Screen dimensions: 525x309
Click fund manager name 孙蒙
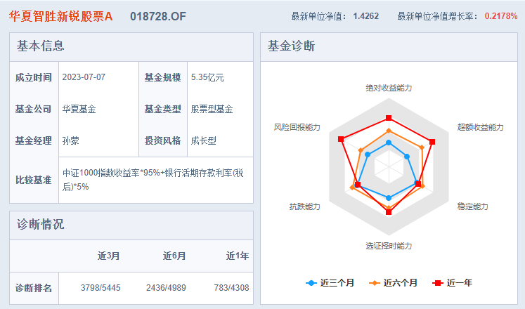tap(70, 140)
